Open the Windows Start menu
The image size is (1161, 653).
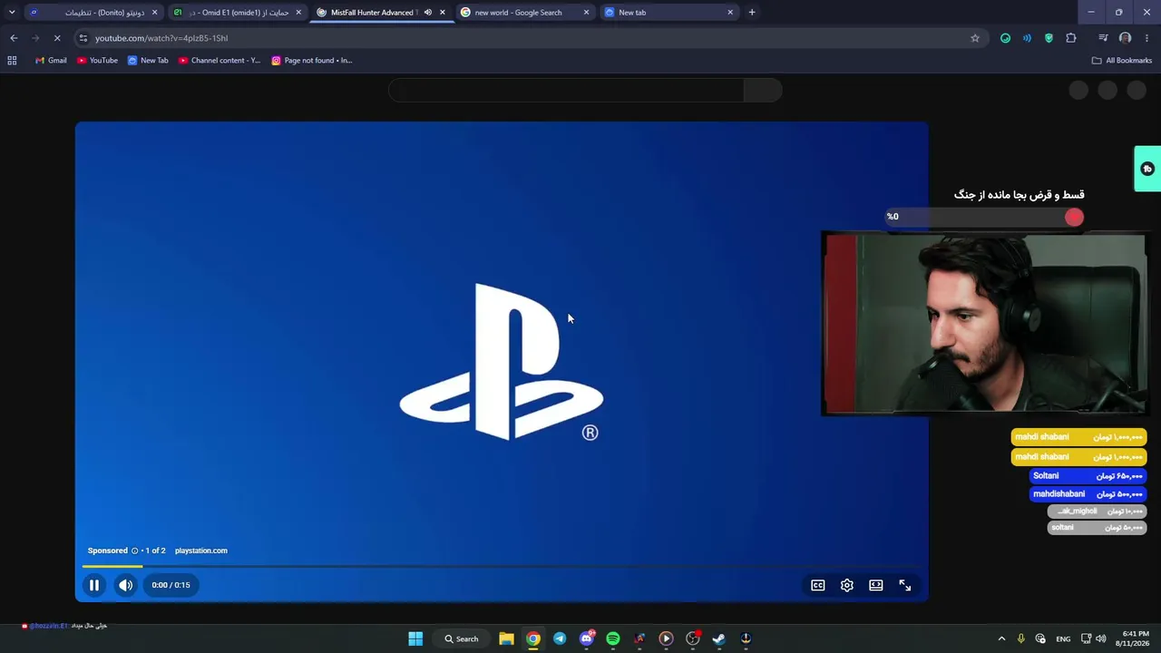(415, 638)
